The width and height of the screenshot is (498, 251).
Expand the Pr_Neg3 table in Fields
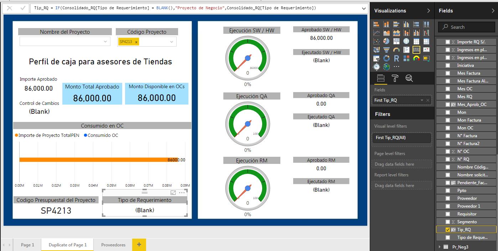tap(440, 247)
